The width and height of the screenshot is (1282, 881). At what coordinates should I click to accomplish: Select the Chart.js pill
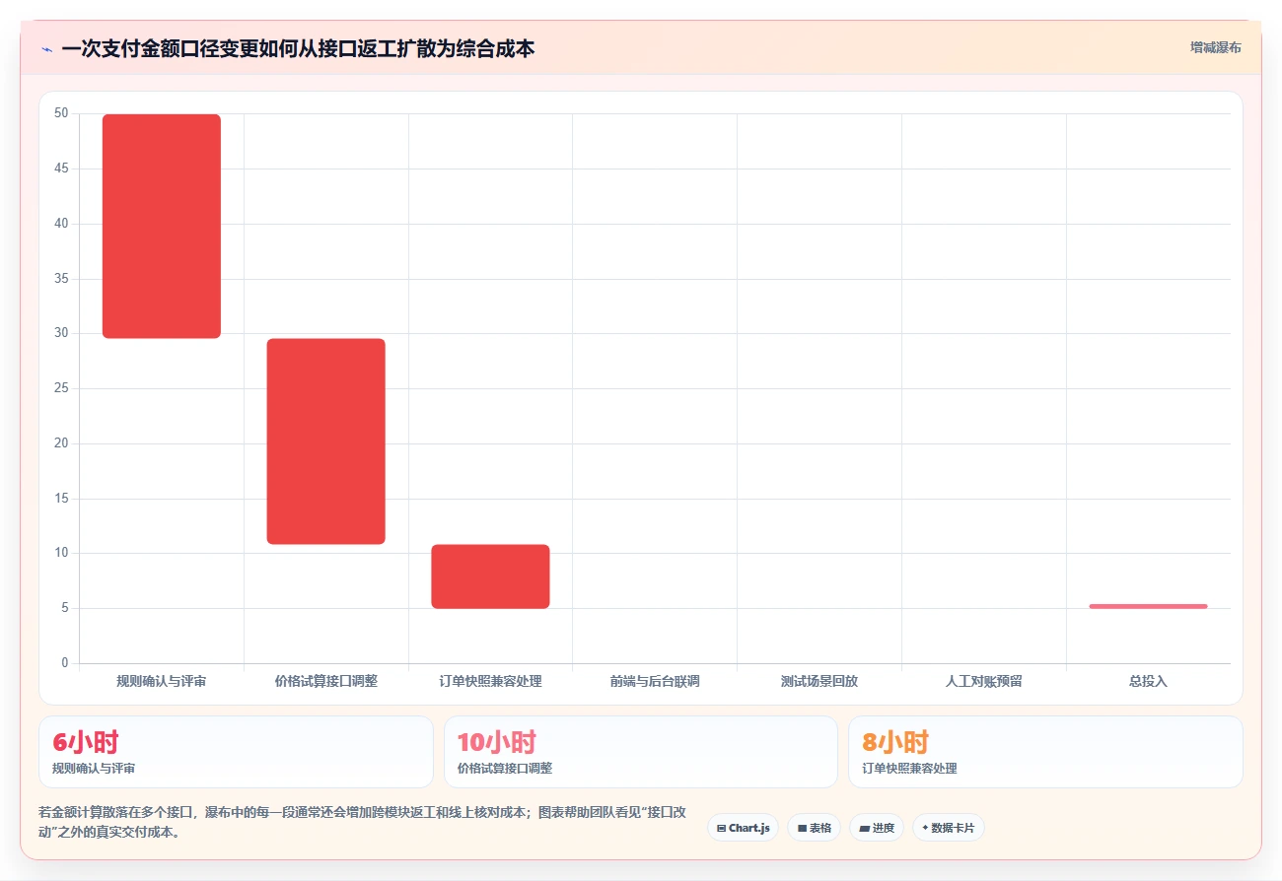tap(744, 828)
